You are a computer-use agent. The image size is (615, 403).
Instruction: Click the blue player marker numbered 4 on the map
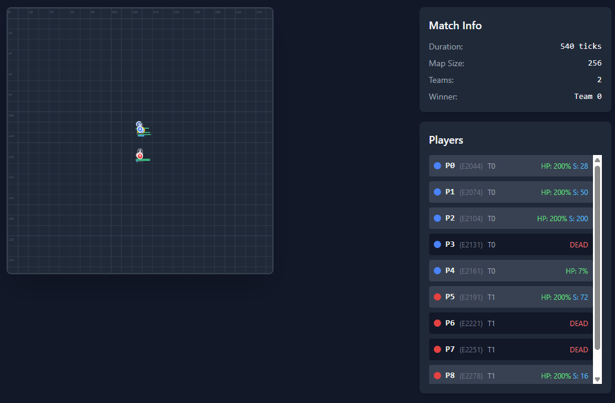[x=140, y=129]
